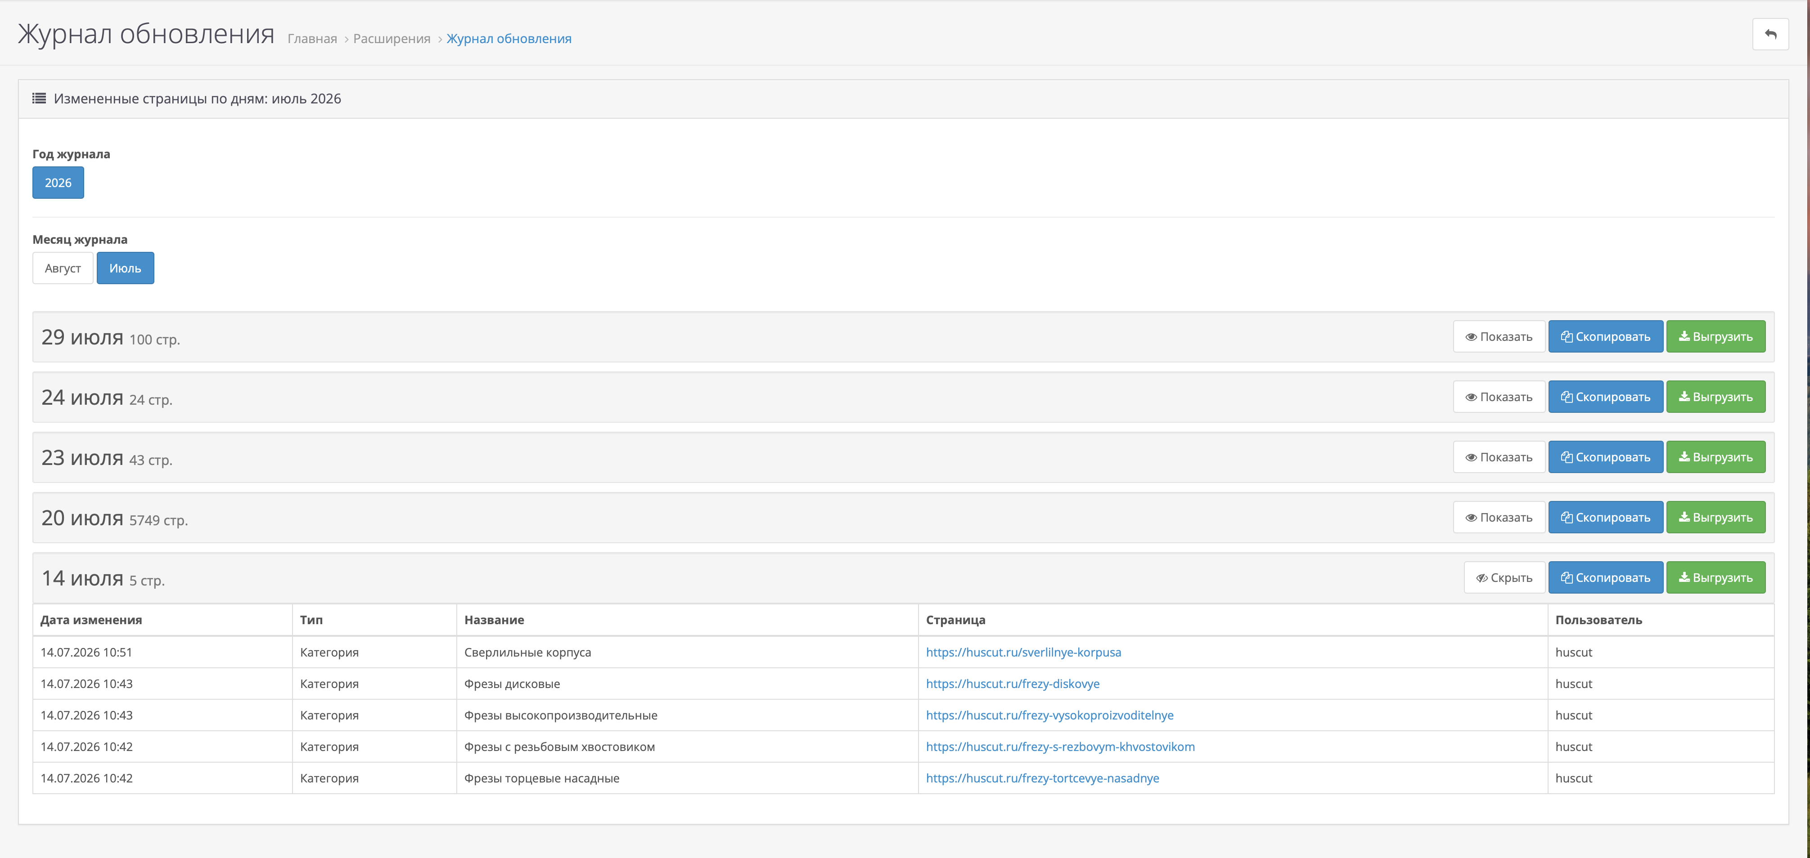Open the sverlilnye-korpusa page link
This screenshot has height=858, width=1810.
coord(1023,652)
